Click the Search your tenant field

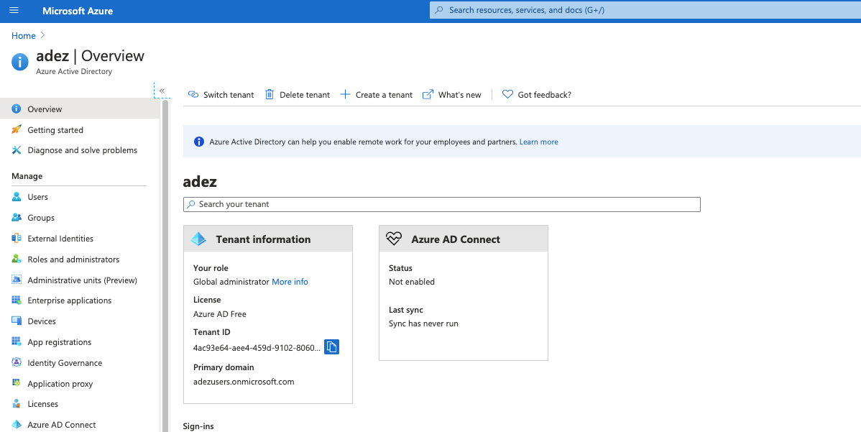pos(441,204)
